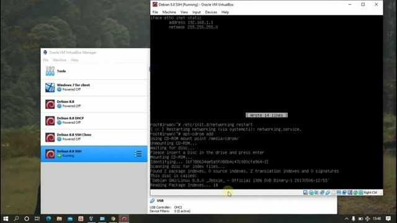Click the mouse integration status icon
The width and height of the screenshot is (397, 223).
click(x=355, y=193)
